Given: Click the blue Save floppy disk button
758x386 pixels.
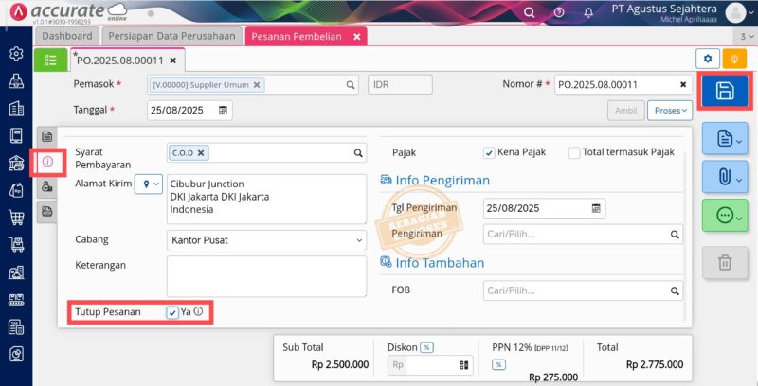Looking at the screenshot, I should (724, 91).
